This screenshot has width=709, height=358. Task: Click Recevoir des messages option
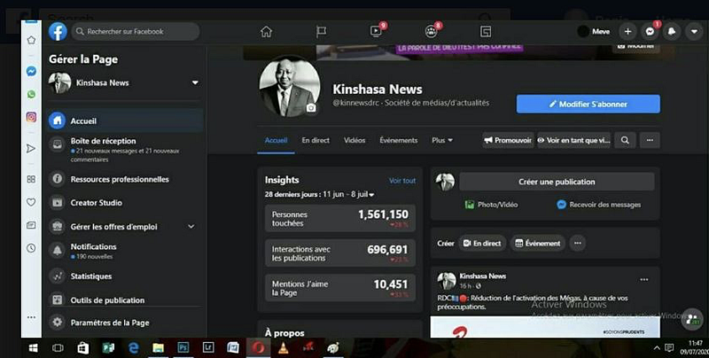[x=599, y=205]
